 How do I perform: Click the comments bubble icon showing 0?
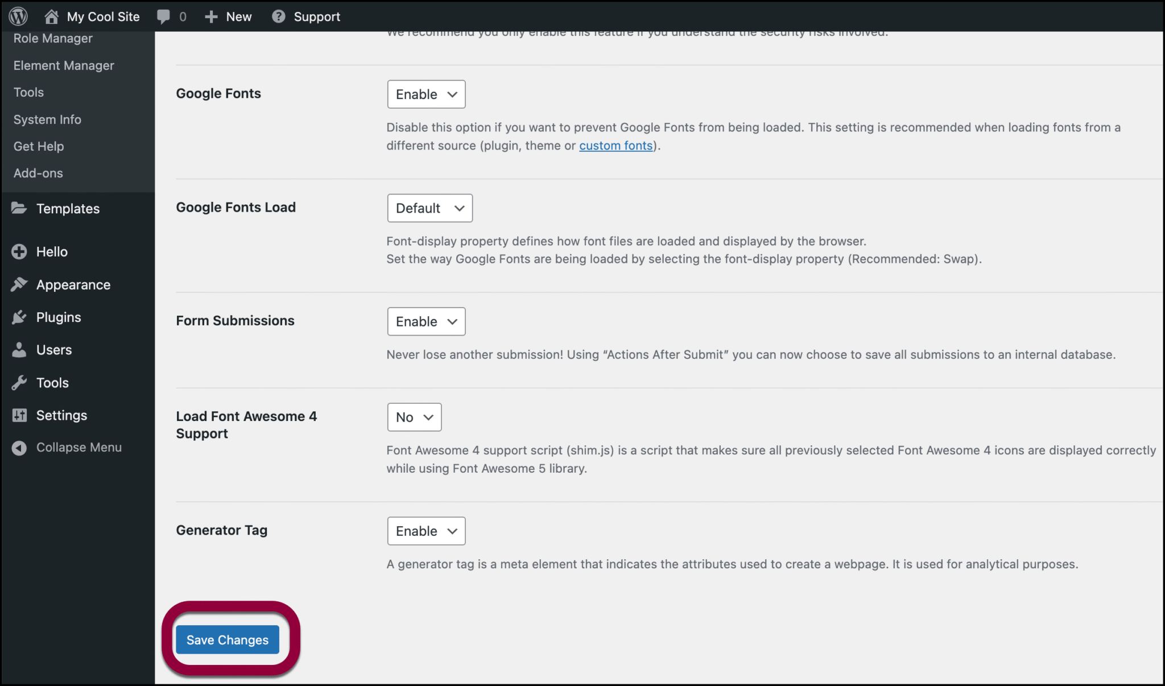(166, 16)
